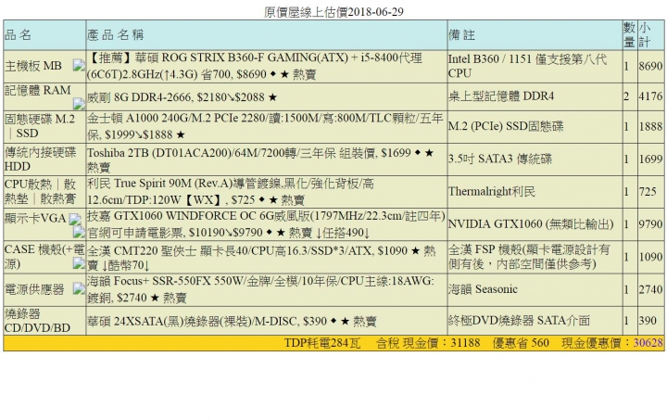Click the 3.5吋 SATA3 傳統碟 remark
The height and width of the screenshot is (420, 667).
click(500, 159)
